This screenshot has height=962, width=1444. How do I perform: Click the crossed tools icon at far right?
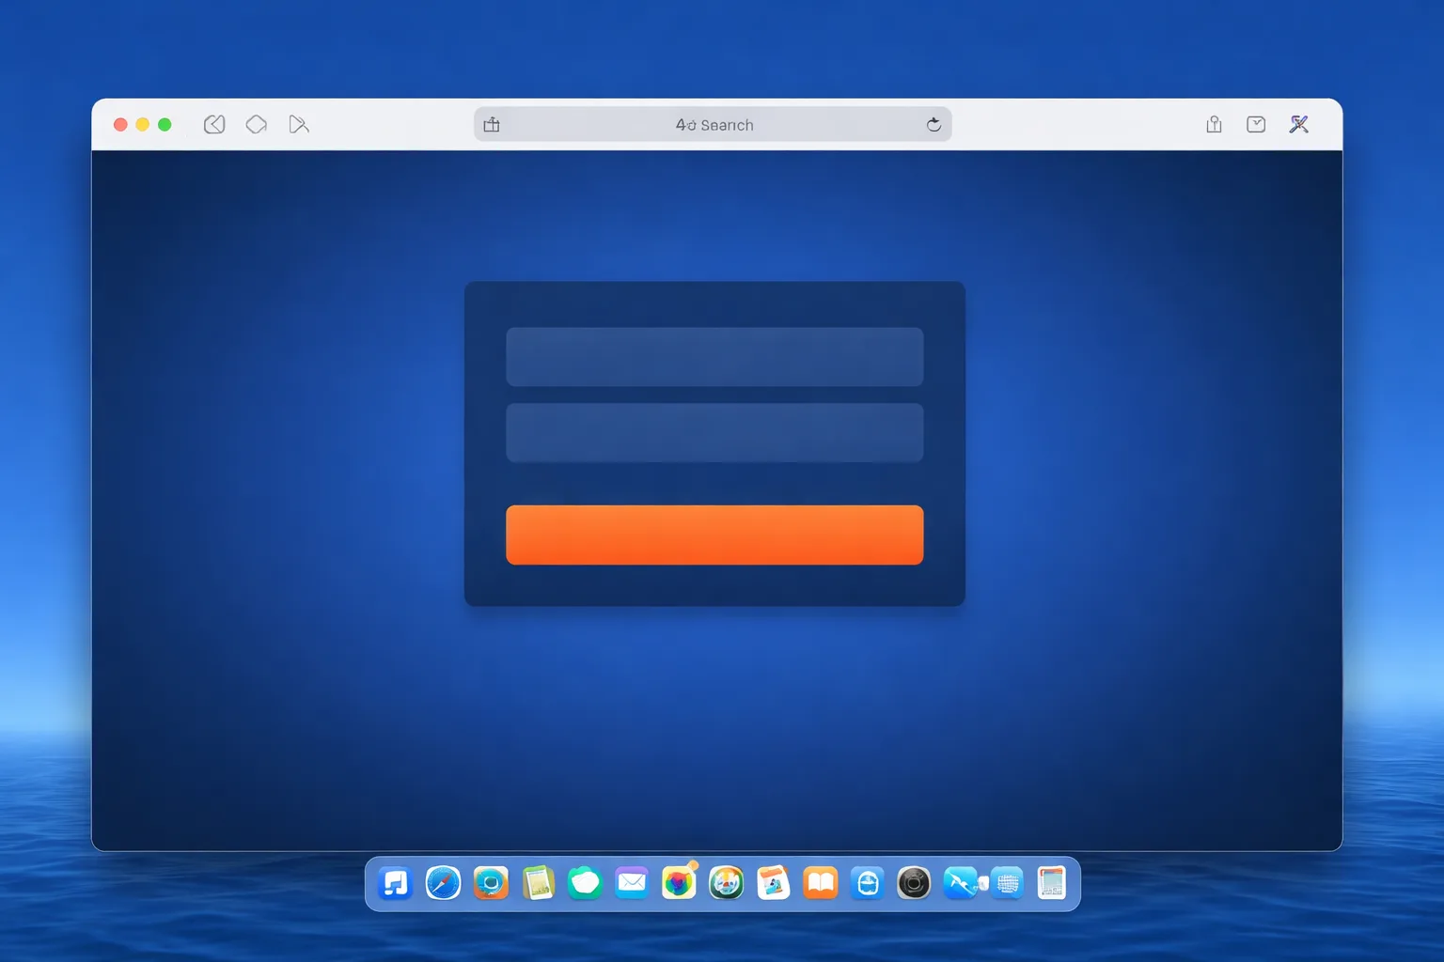tap(1299, 124)
